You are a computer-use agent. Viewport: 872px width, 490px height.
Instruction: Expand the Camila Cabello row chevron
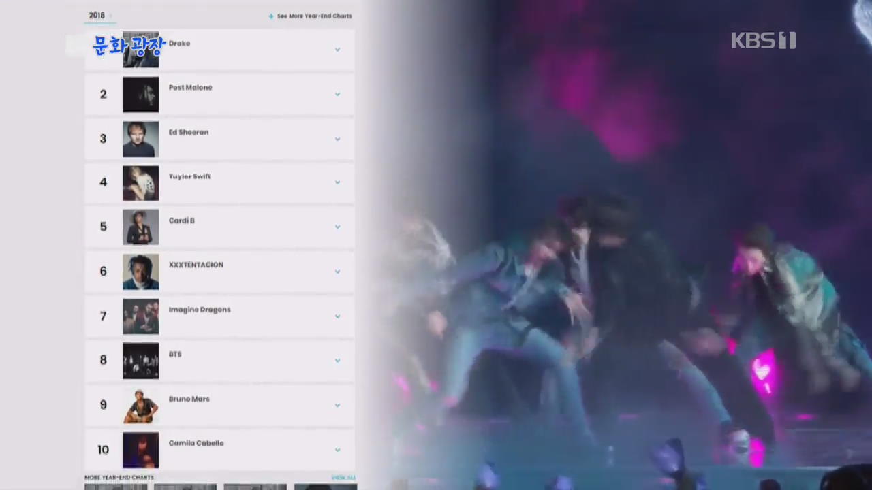pos(337,450)
